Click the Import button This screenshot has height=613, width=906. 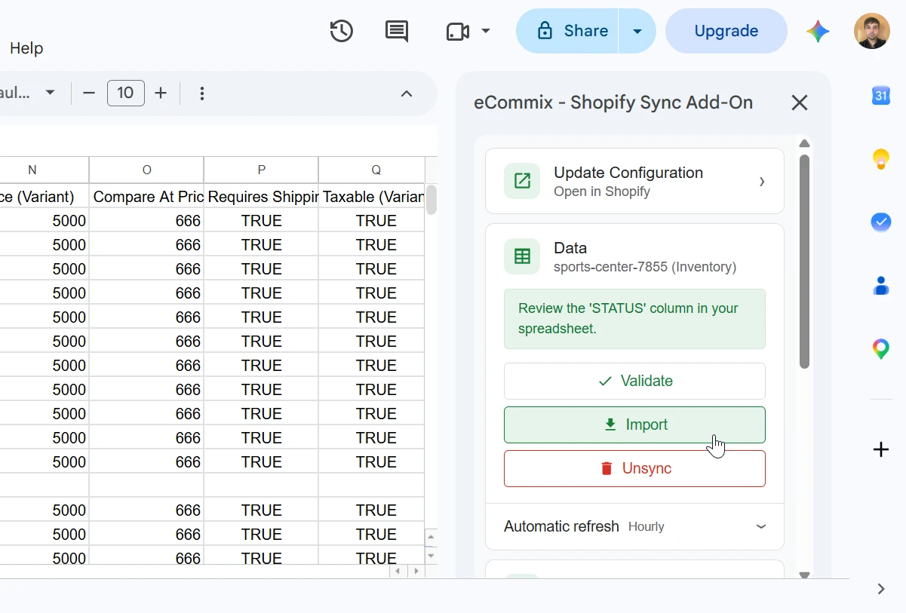tap(634, 425)
